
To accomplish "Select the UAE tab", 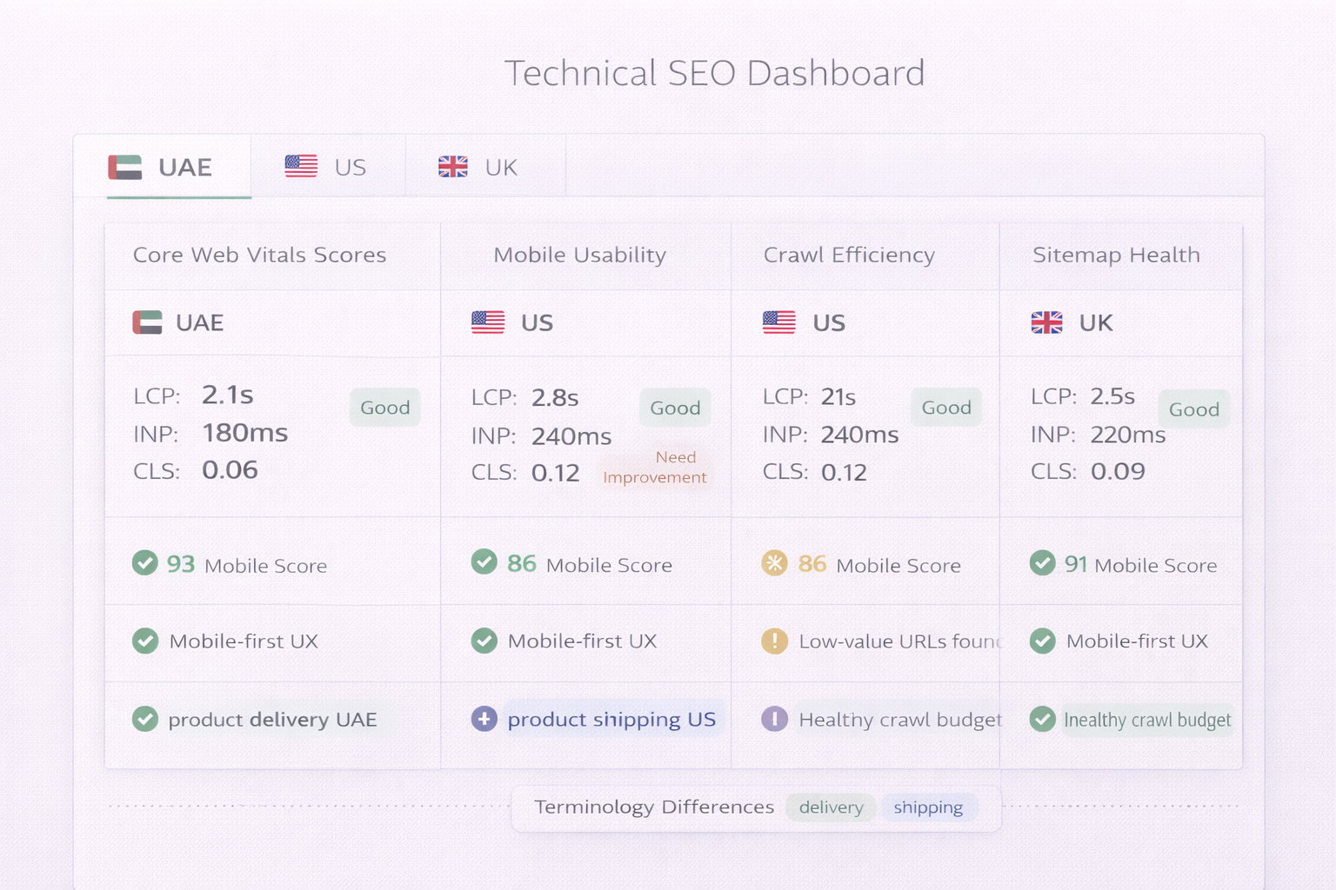I will 177,166.
